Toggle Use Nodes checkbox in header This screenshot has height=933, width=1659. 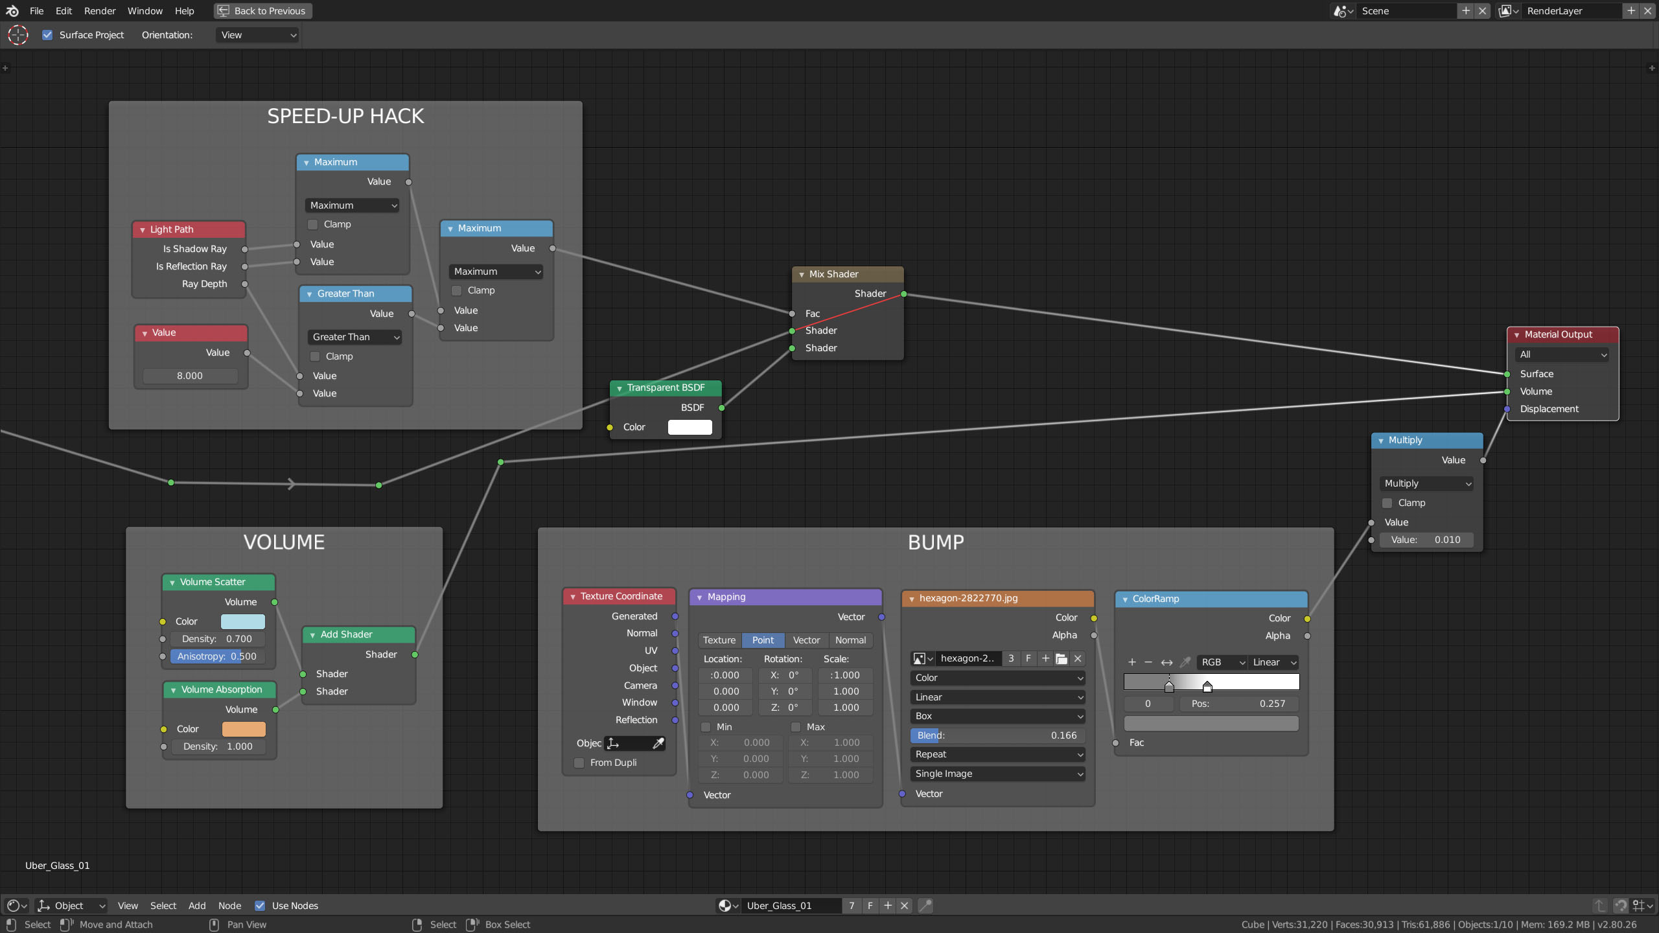[260, 904]
